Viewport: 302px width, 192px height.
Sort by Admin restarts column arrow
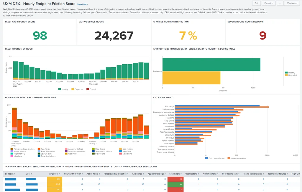[x=218, y=174]
